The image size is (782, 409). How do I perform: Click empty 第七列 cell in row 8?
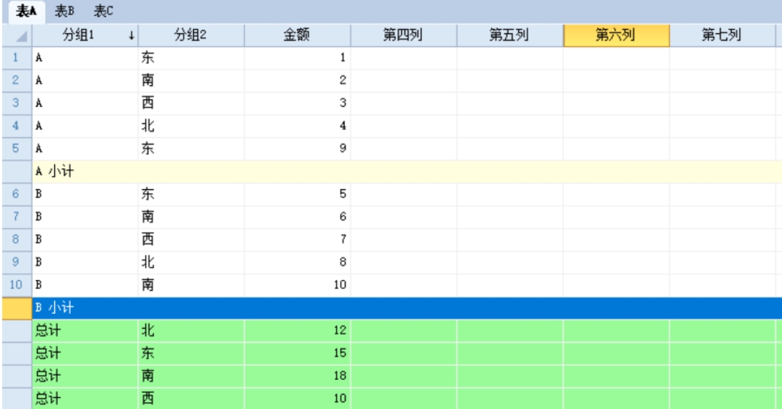click(x=722, y=240)
